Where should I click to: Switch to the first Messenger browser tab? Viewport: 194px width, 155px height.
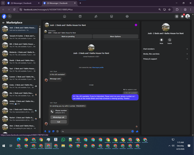click(23, 3)
